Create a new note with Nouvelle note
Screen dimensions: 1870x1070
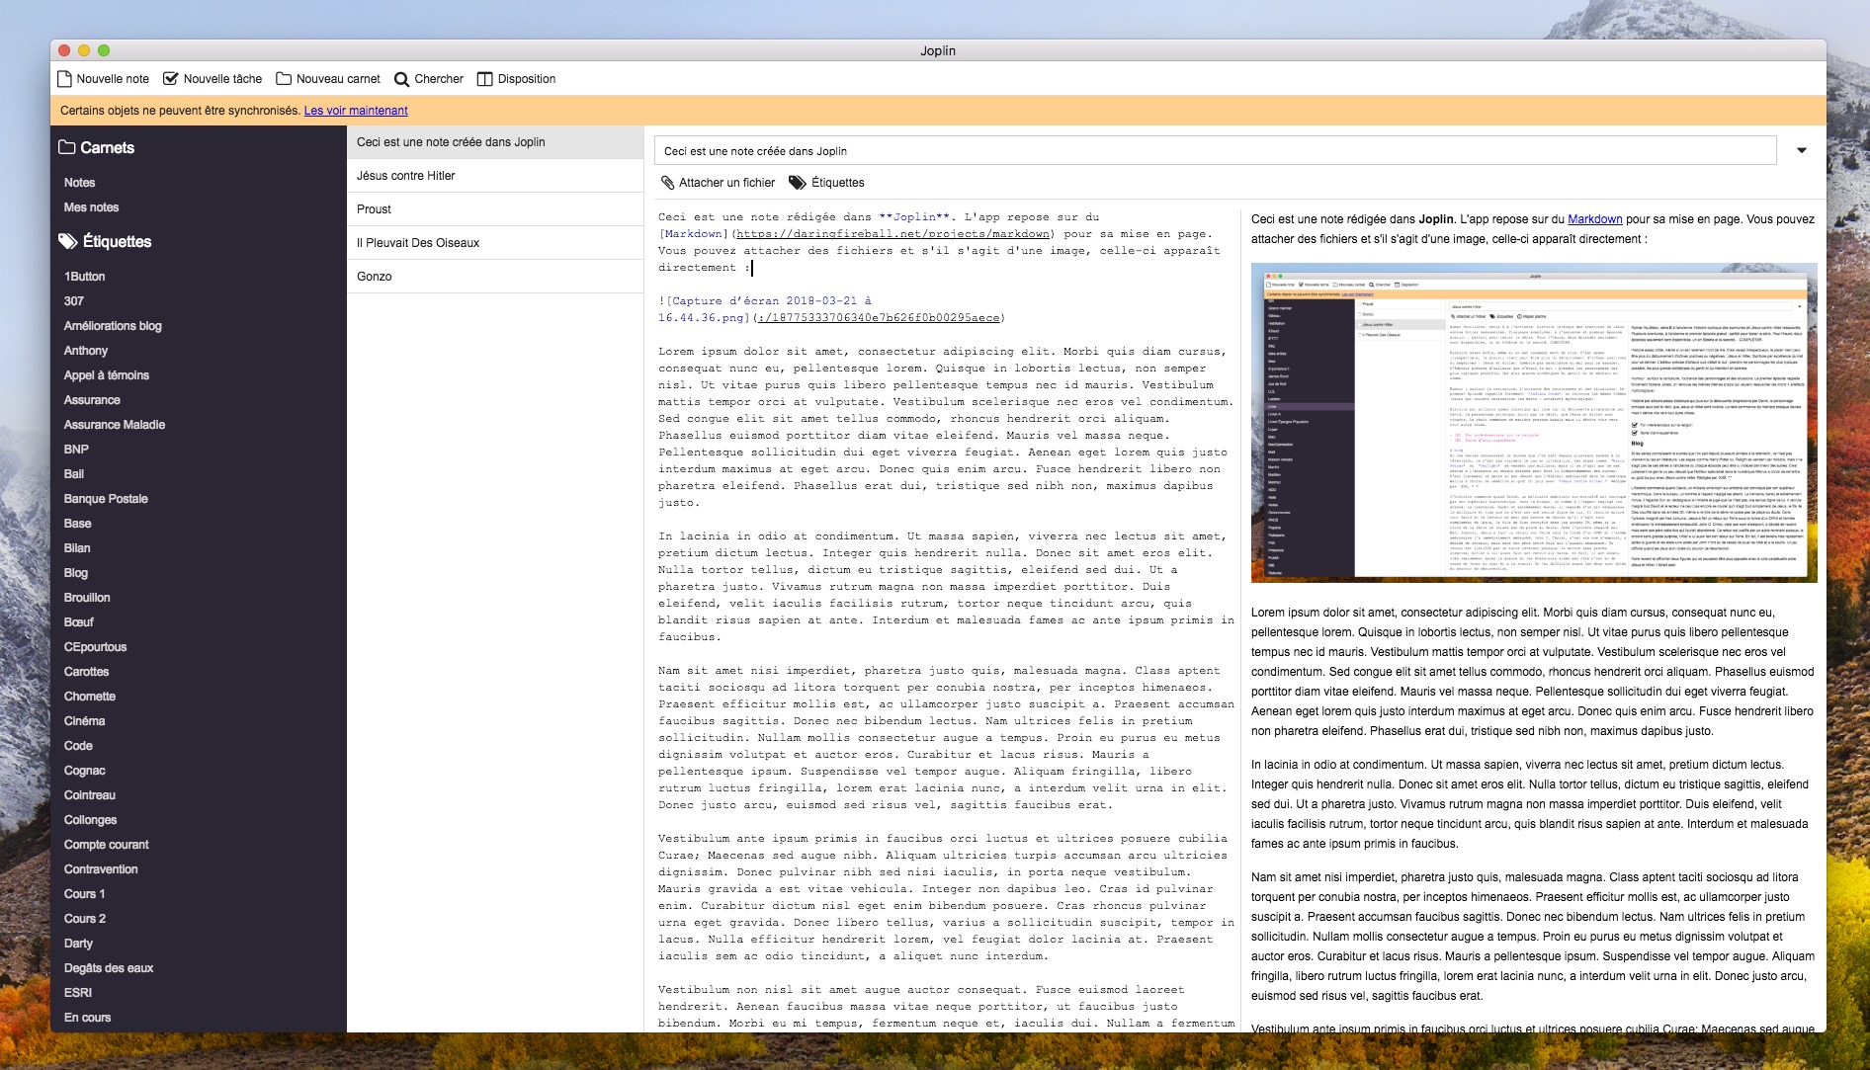pyautogui.click(x=104, y=79)
